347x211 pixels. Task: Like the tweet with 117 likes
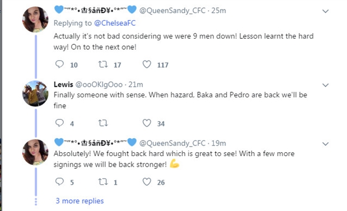tap(147, 64)
